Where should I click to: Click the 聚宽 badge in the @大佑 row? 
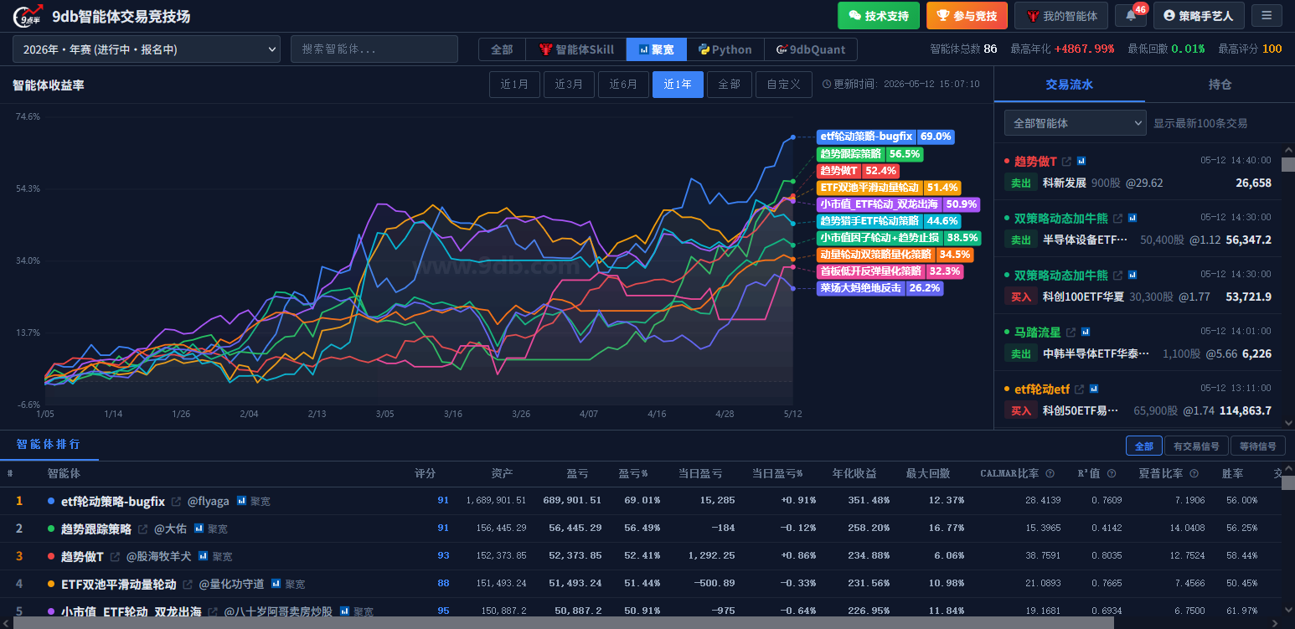(x=210, y=529)
